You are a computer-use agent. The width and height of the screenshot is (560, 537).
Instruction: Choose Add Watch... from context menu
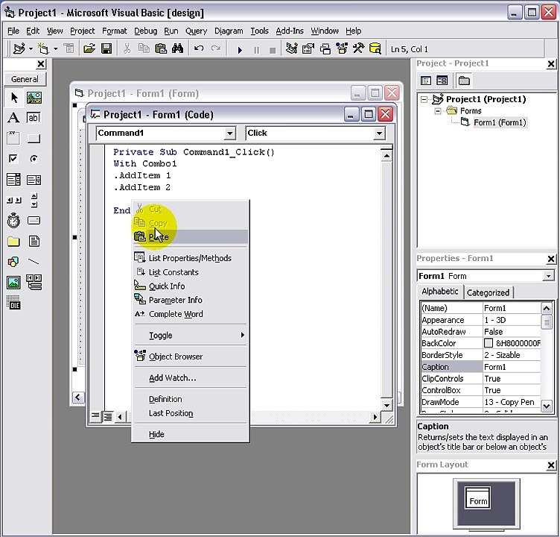click(191, 378)
